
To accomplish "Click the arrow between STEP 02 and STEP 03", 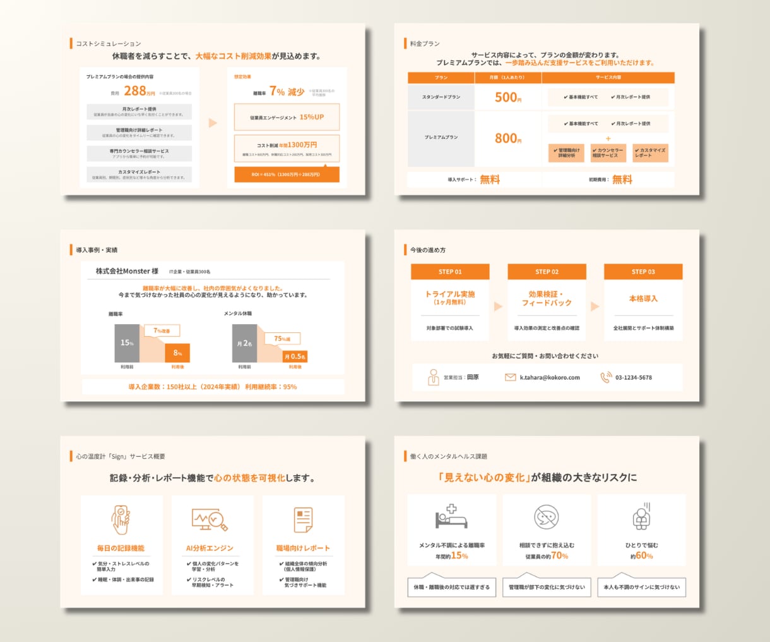I will (595, 306).
